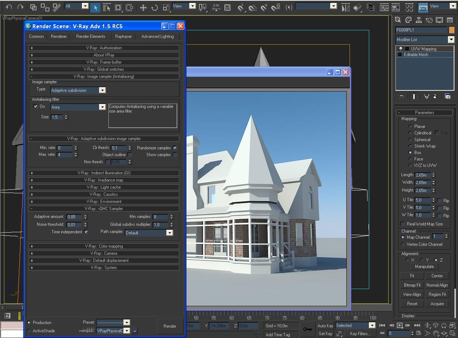Image resolution: width=458 pixels, height=338 pixels.
Task: Enable the Real-World Map Size checkbox
Action: click(403, 224)
